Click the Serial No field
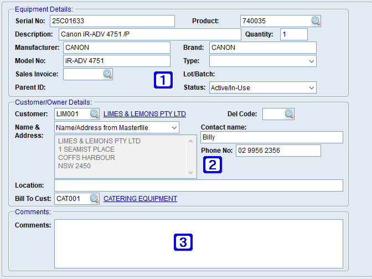Viewport: 372px width, 279px height. [x=112, y=21]
